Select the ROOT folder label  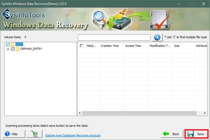tap(19, 44)
